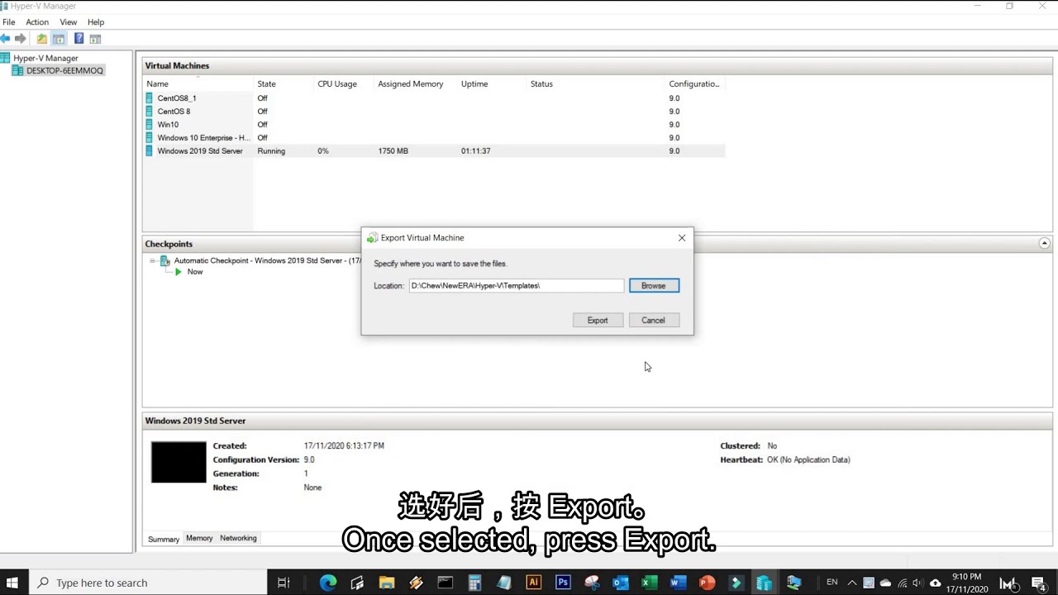Screen dimensions: 1058x595
Task: Open the Start menu
Action: pos(12,583)
